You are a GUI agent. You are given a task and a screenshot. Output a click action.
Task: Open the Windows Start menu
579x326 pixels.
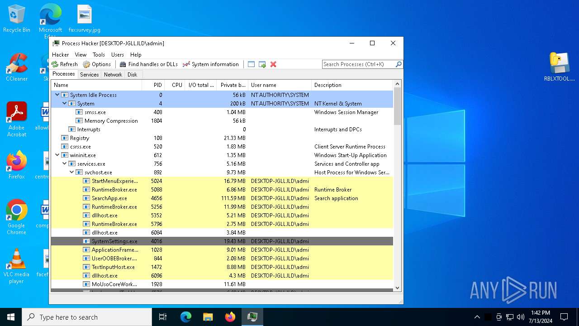click(x=11, y=317)
